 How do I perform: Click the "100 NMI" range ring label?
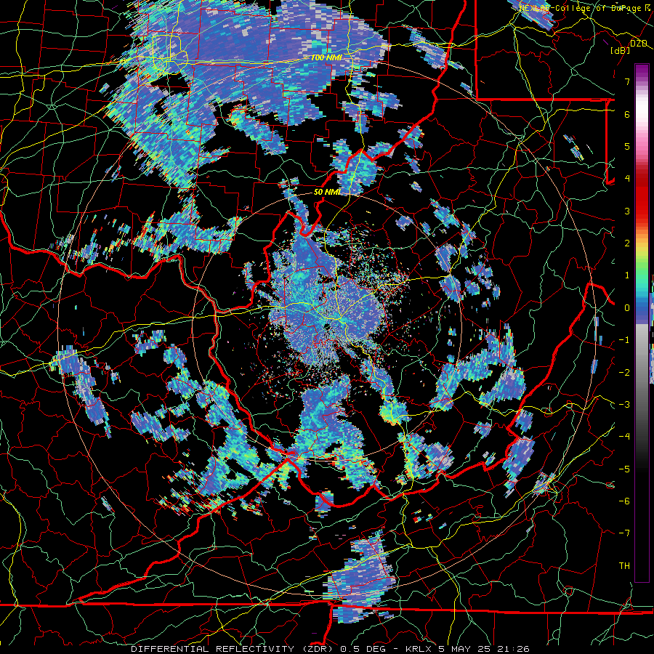point(326,57)
